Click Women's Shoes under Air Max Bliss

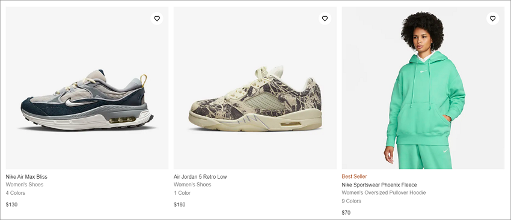(x=25, y=185)
